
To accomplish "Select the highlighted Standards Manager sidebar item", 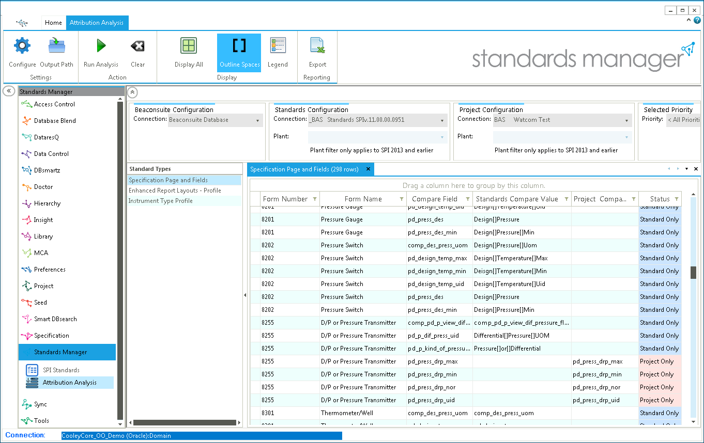I will point(67,352).
